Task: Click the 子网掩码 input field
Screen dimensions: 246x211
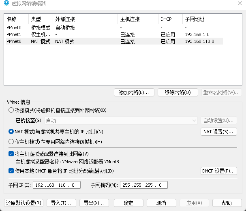Action: [144, 185]
